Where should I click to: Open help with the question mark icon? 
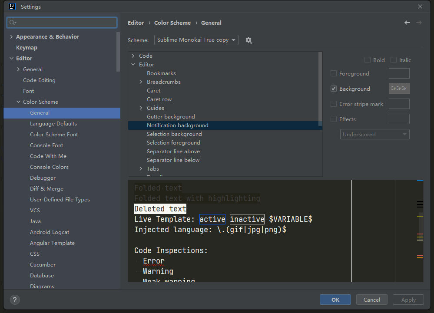pos(15,300)
